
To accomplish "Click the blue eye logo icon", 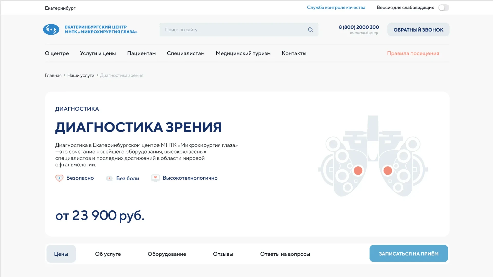I will coord(51,29).
